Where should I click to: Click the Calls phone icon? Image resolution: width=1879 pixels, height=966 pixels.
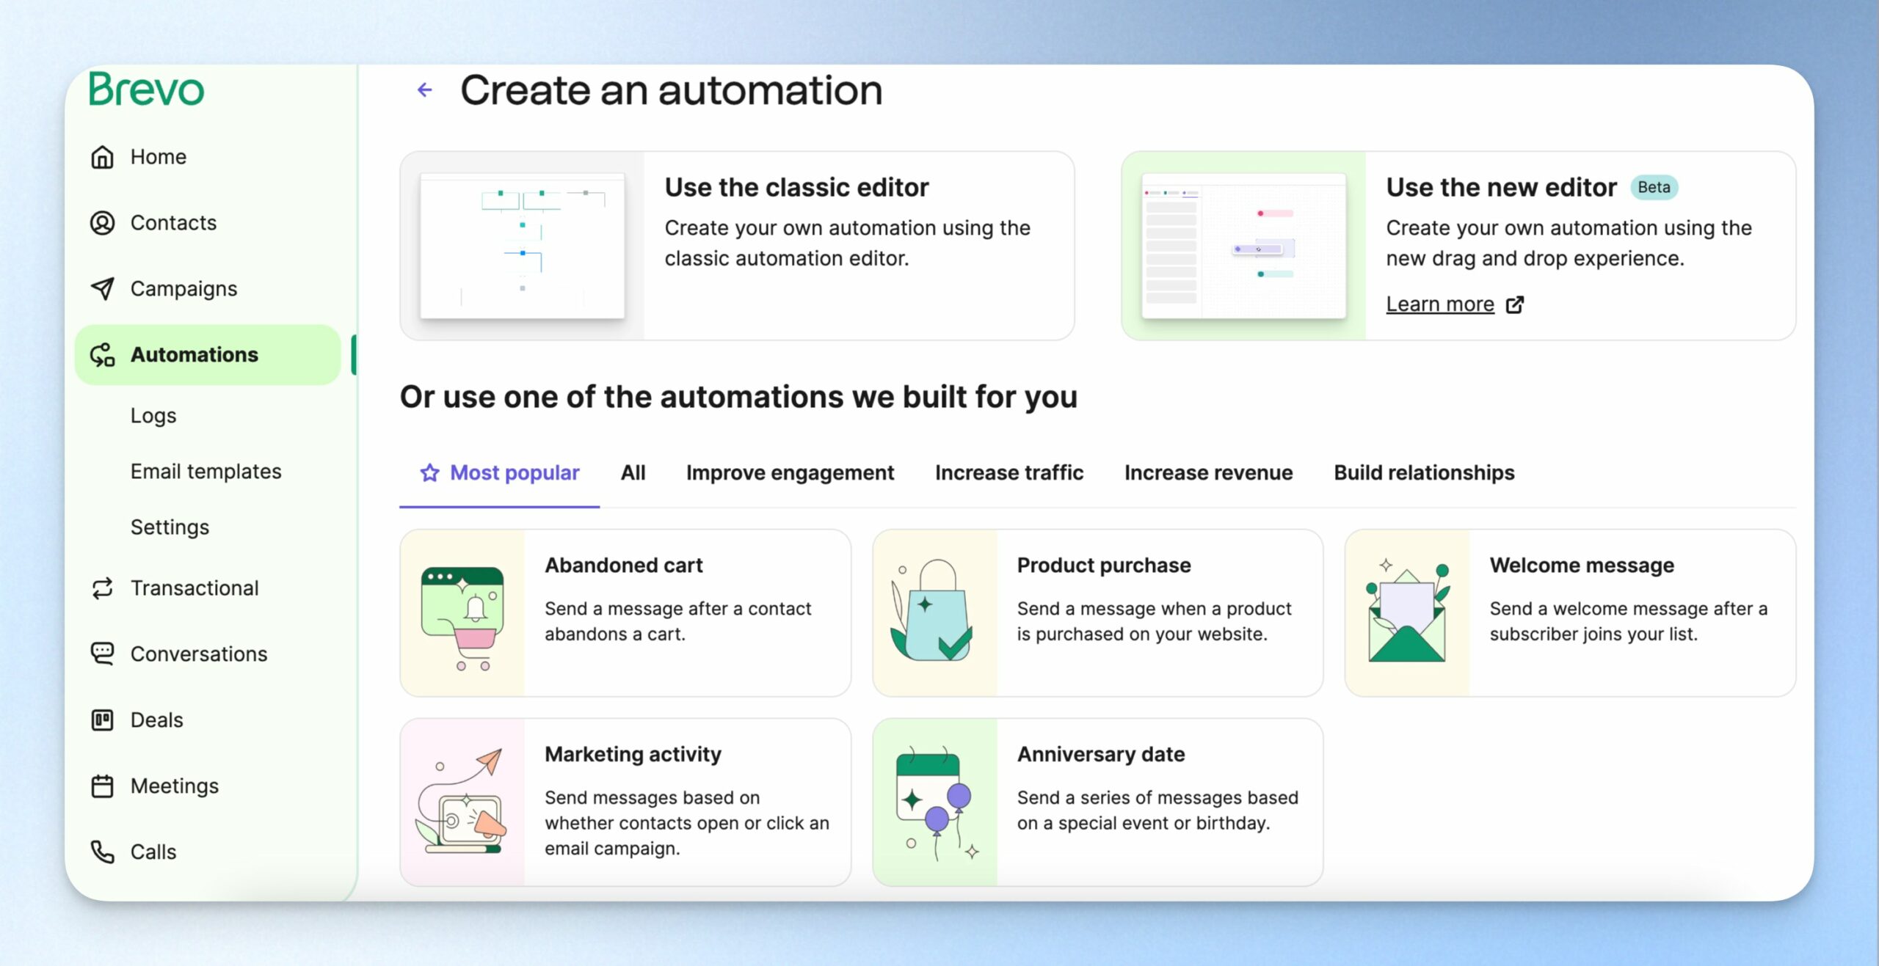click(102, 852)
